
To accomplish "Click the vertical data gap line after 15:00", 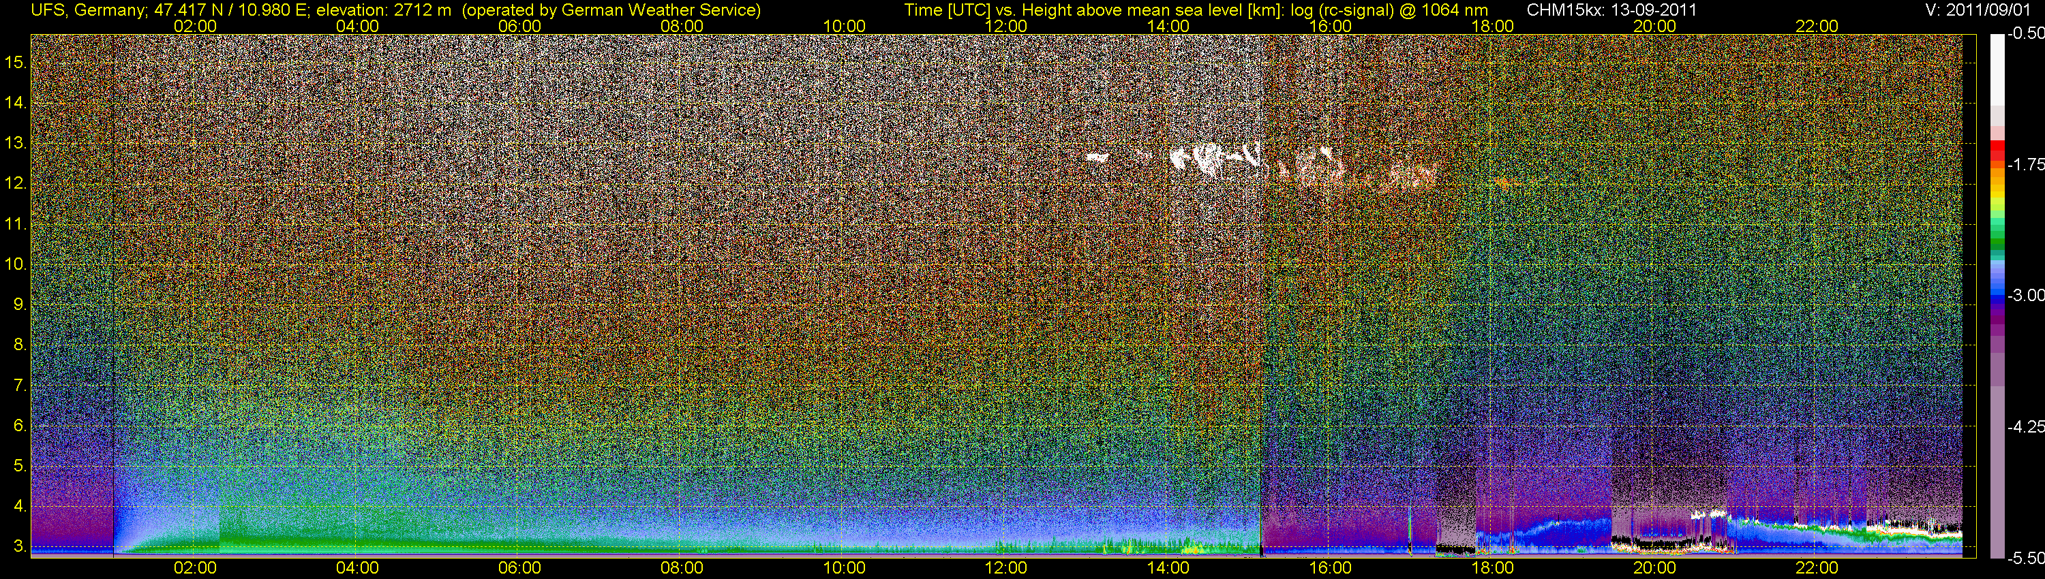I will pyautogui.click(x=1262, y=294).
